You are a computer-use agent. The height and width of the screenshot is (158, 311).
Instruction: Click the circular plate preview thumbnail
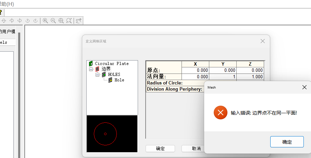pos(112,134)
